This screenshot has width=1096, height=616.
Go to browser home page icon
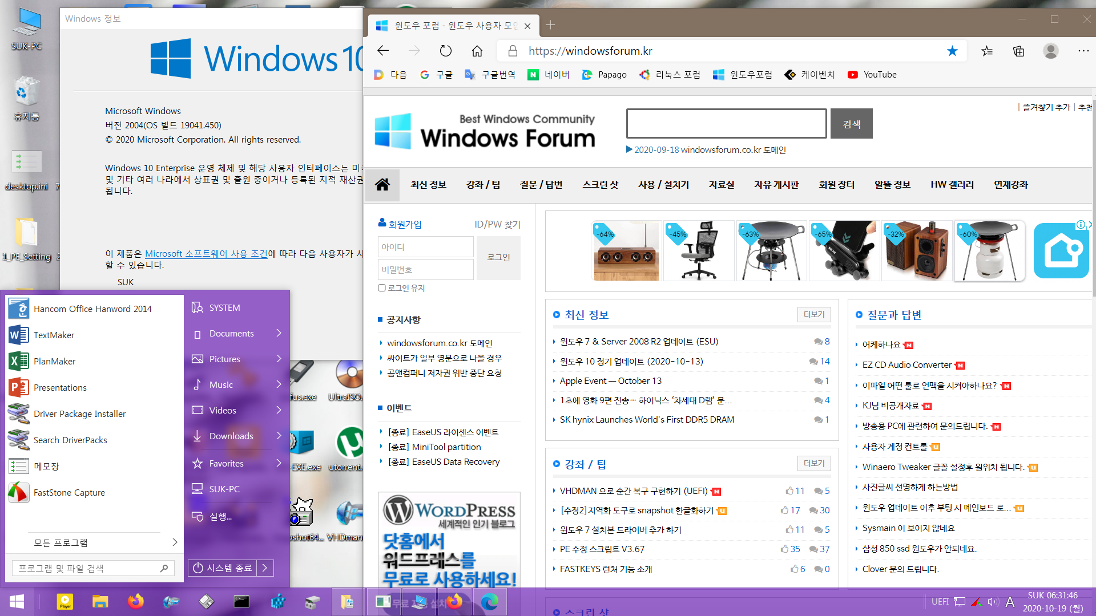click(x=477, y=51)
